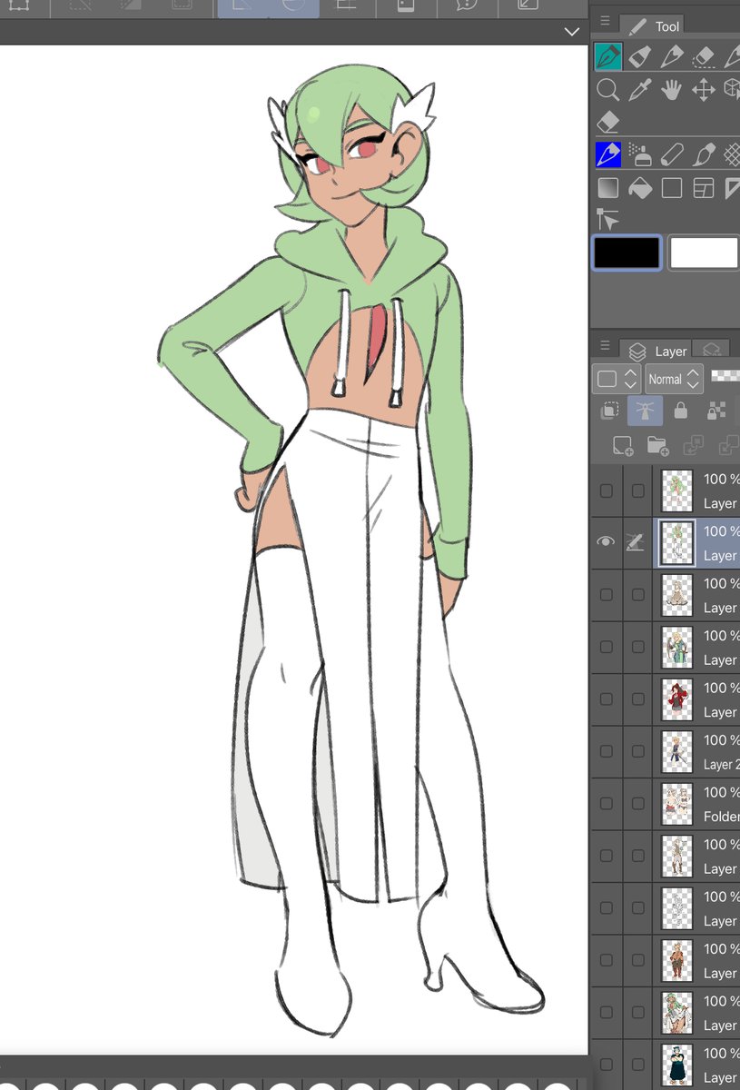Select the eraser icon with dotted outline

point(704,56)
